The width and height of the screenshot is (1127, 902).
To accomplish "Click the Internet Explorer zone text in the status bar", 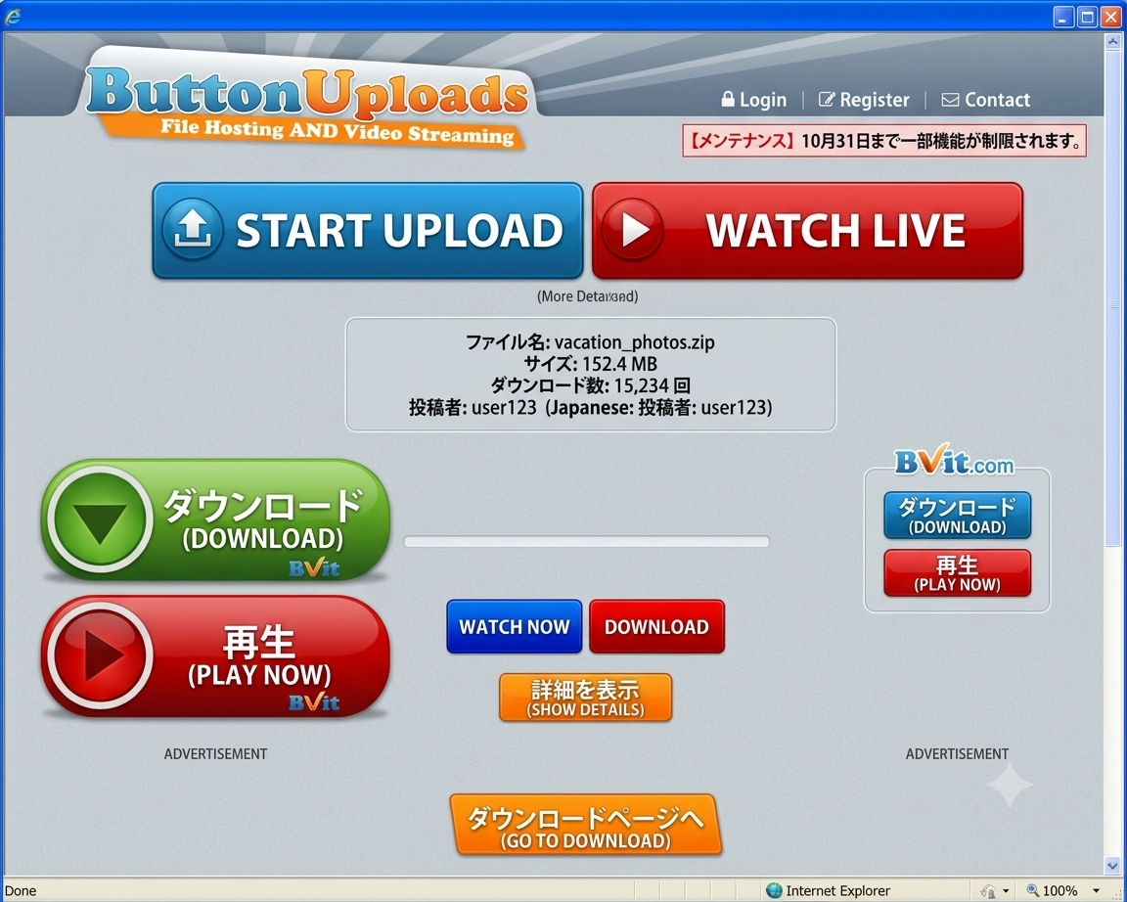I will click(838, 891).
